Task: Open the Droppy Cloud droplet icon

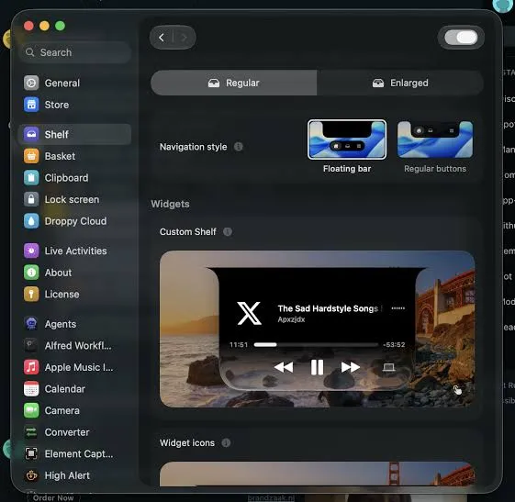Action: (31, 221)
